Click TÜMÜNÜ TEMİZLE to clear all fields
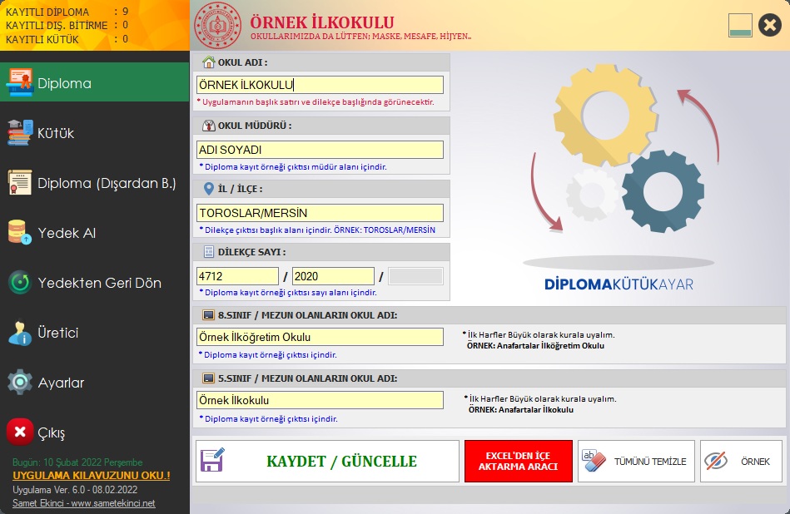790x514 pixels. [x=637, y=460]
